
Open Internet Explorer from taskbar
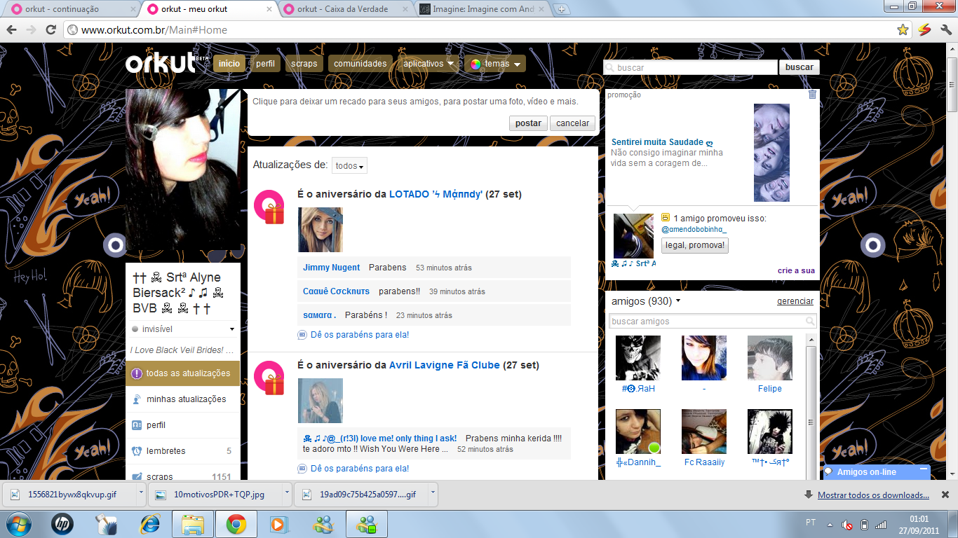(150, 524)
